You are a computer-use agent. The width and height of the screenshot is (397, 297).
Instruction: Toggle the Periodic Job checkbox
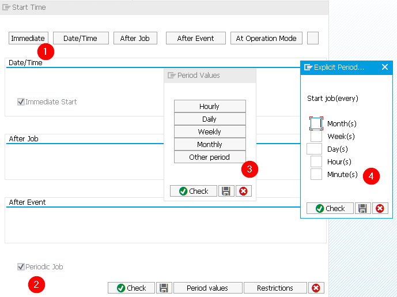click(21, 266)
